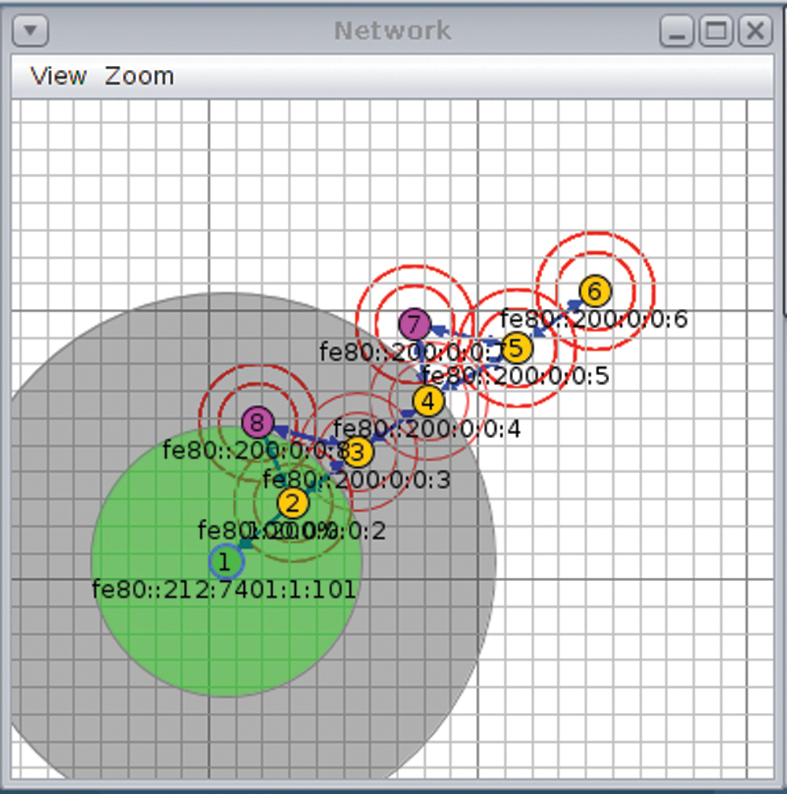Open the View menu
The width and height of the screenshot is (787, 794).
[58, 76]
